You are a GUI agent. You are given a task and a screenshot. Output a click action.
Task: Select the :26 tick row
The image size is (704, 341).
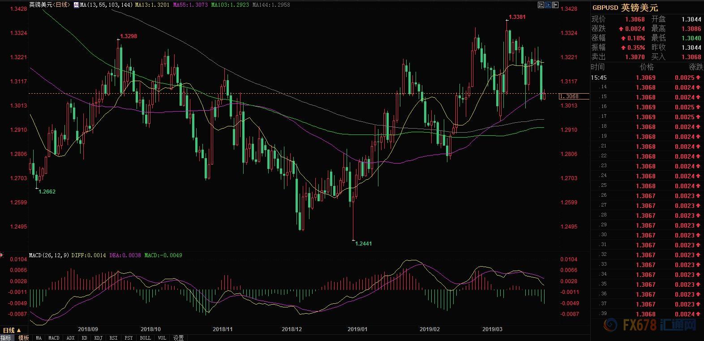coord(647,196)
